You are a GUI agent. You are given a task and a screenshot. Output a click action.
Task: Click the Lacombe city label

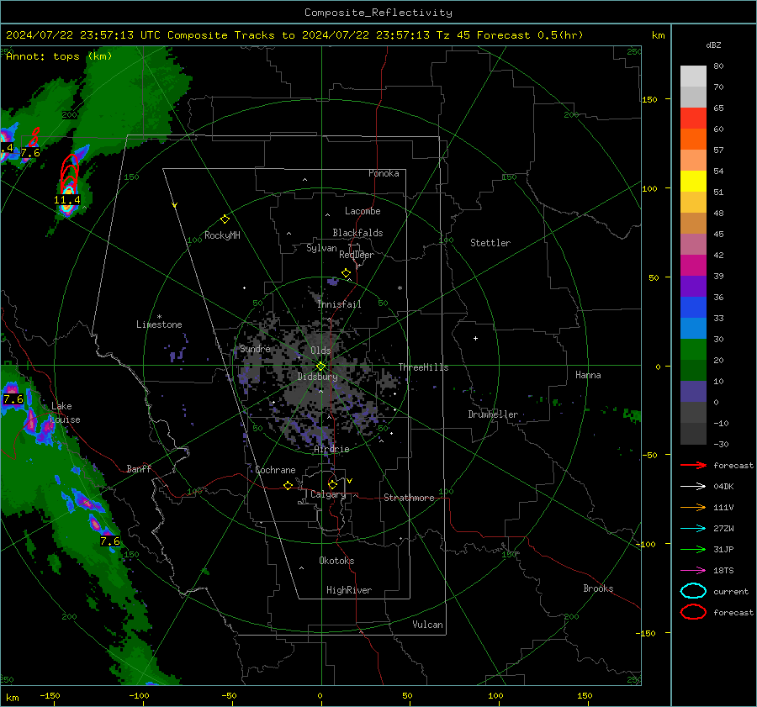(363, 211)
